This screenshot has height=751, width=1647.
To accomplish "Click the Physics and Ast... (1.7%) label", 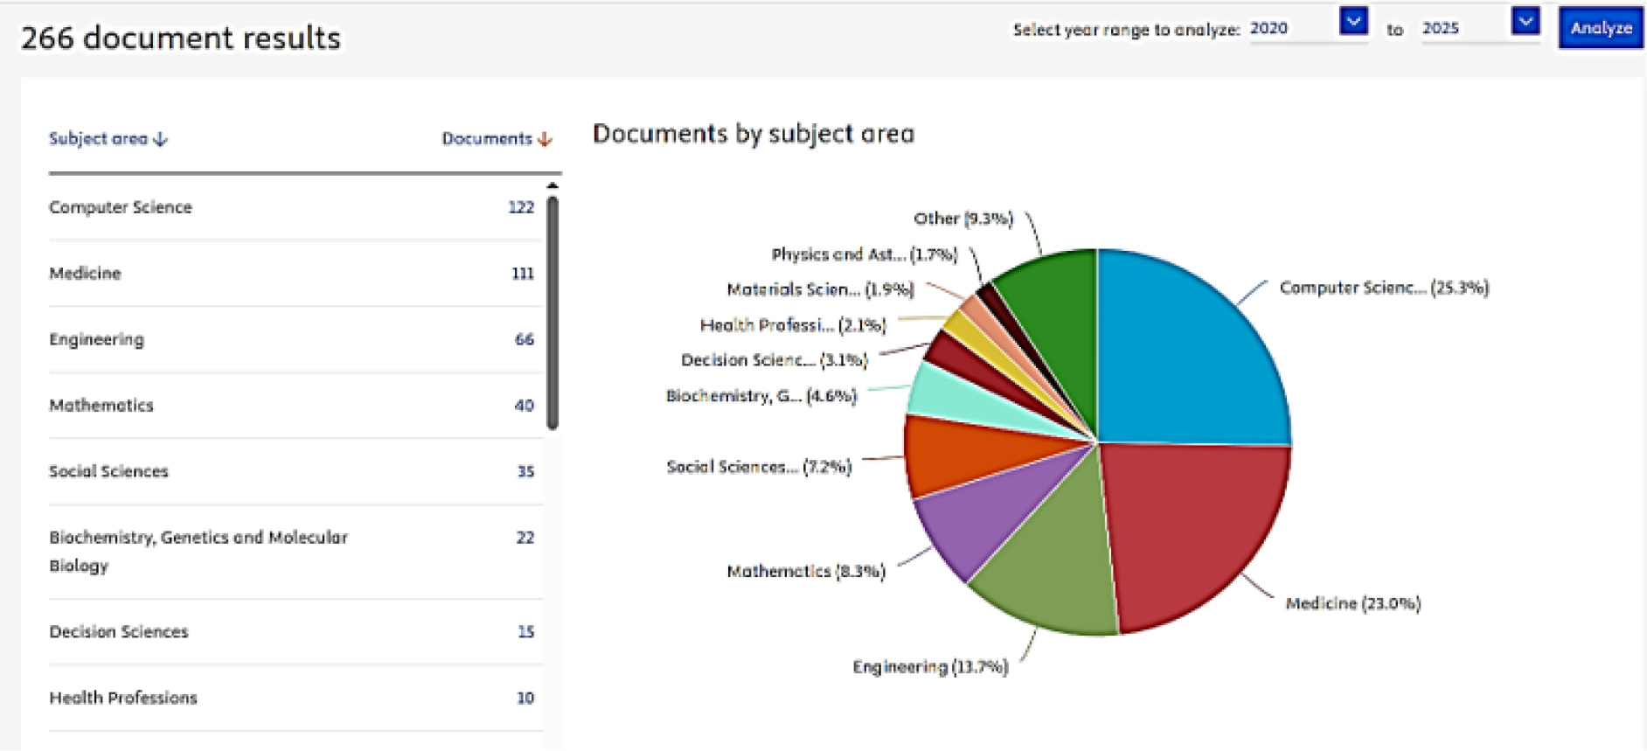I will point(865,254).
